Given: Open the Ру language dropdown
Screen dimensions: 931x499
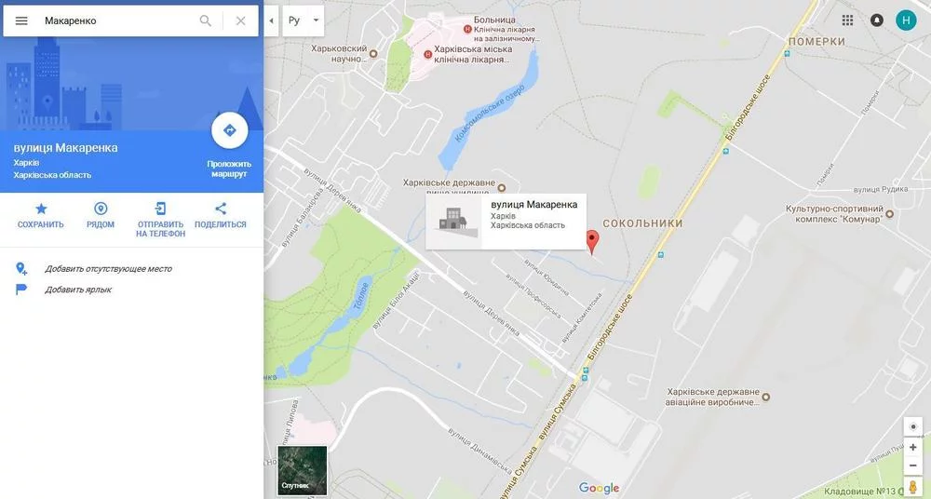Looking at the screenshot, I should coord(304,20).
